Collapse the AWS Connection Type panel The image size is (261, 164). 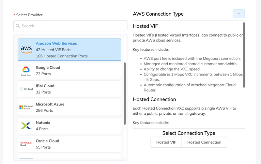[239, 14]
